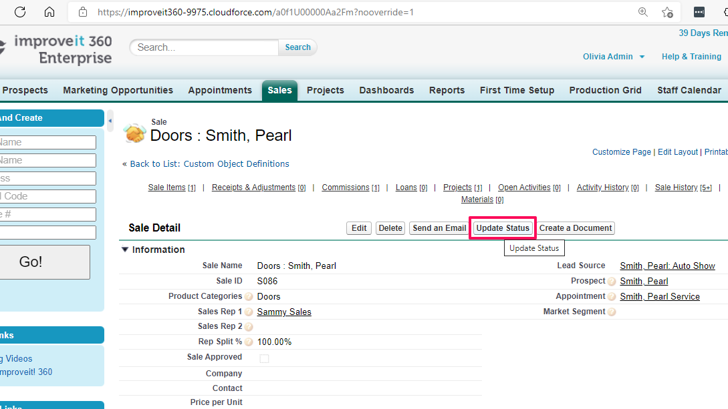Viewport: 728px width, 409px height.
Task: Switch to the Dashboards tab
Action: [387, 90]
